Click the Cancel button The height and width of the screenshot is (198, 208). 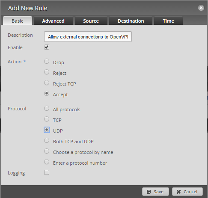click(x=187, y=192)
